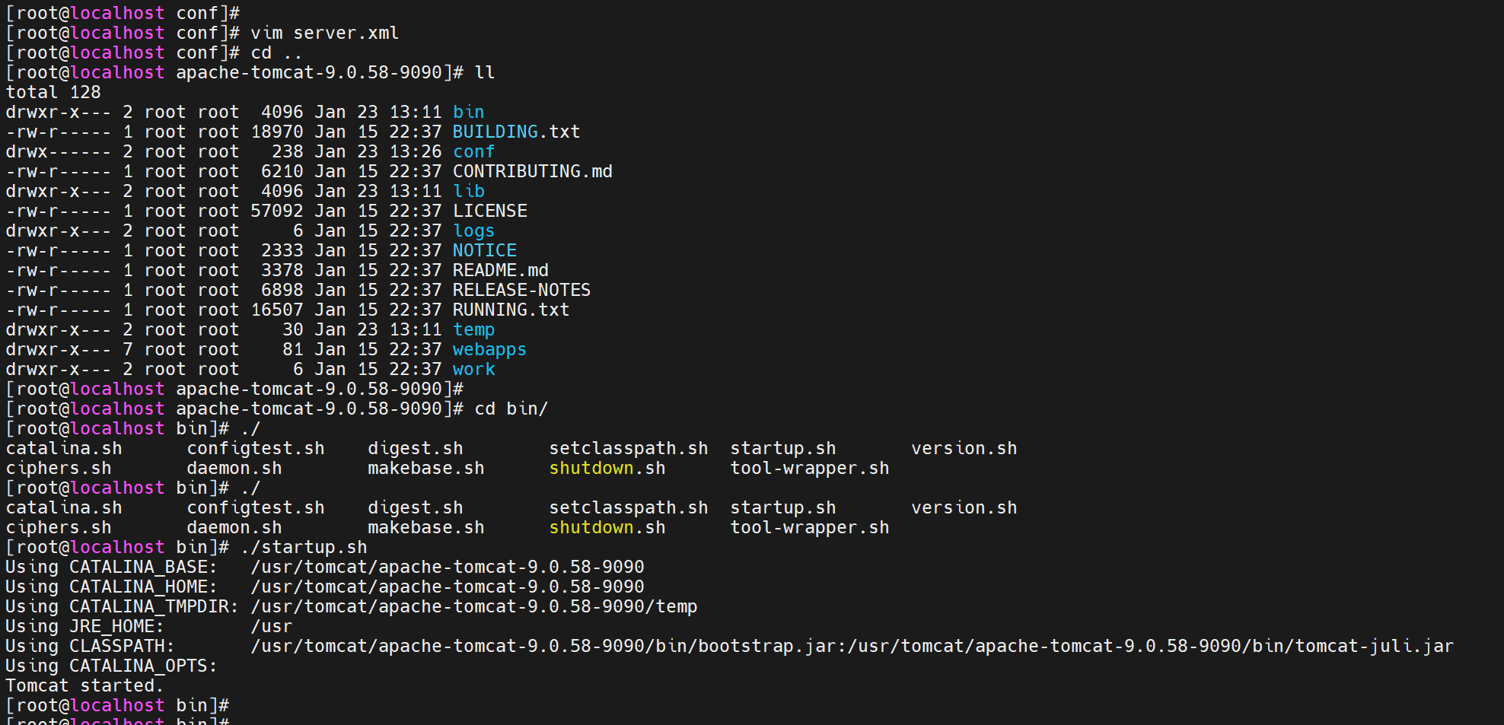The image size is (1504, 725).
Task: Click the README.md file name
Action: pos(500,270)
